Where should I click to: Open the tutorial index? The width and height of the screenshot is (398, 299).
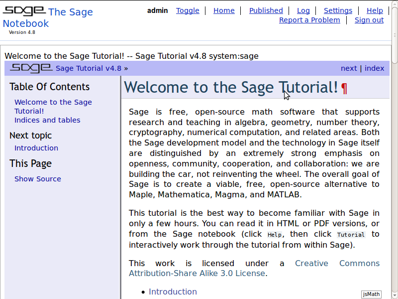point(374,68)
